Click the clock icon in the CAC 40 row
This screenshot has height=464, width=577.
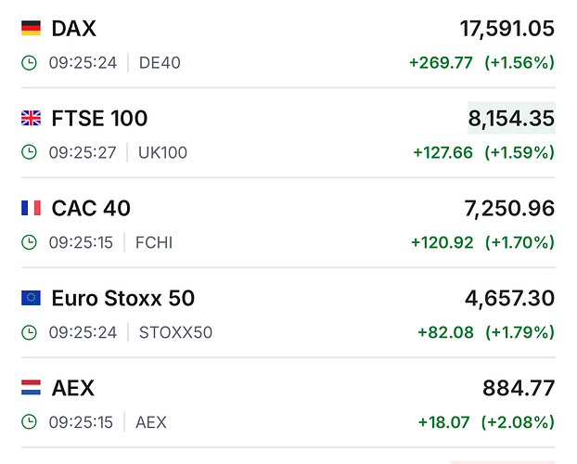[x=30, y=242]
